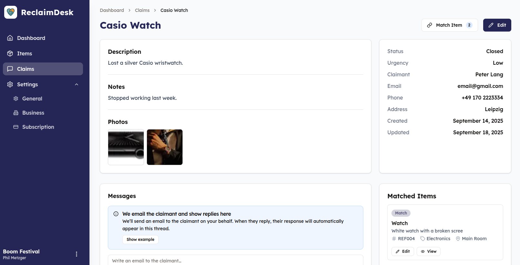This screenshot has width=520, height=265.
Task: Click the Boom Festival organization name
Action: point(21,251)
